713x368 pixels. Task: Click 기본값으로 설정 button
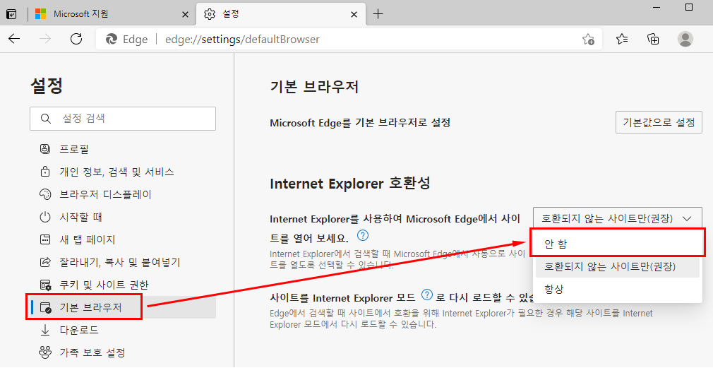click(x=659, y=122)
